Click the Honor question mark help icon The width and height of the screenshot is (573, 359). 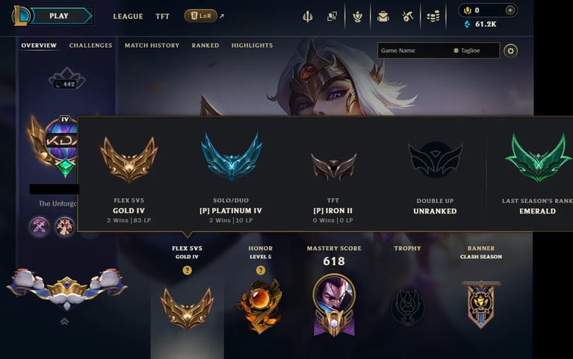(x=261, y=270)
